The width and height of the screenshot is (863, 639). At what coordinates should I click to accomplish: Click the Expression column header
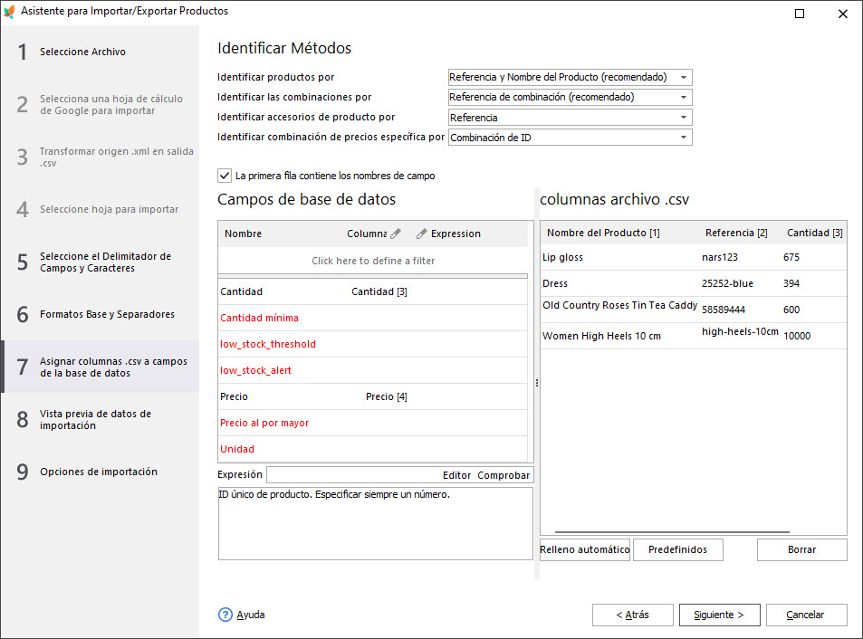pyautogui.click(x=455, y=234)
